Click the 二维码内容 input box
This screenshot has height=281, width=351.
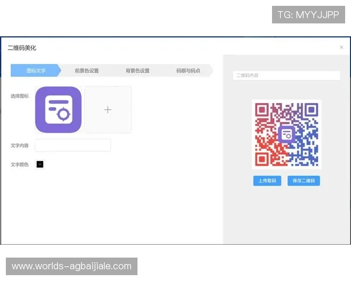coord(287,76)
